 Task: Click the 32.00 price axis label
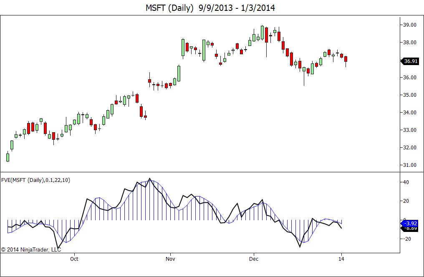pos(410,148)
